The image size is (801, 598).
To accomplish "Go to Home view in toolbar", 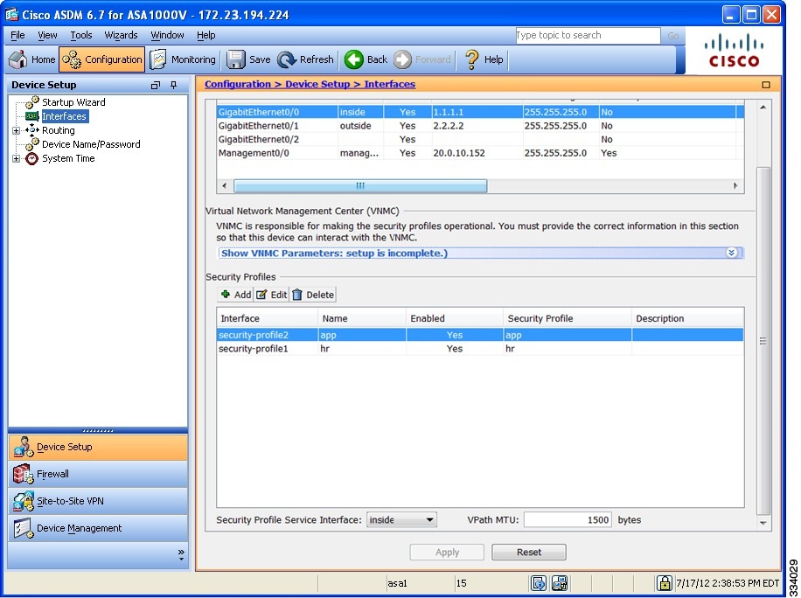I will (x=31, y=59).
